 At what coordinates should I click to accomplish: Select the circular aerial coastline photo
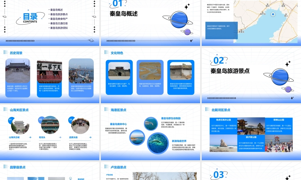click(x=151, y=124)
